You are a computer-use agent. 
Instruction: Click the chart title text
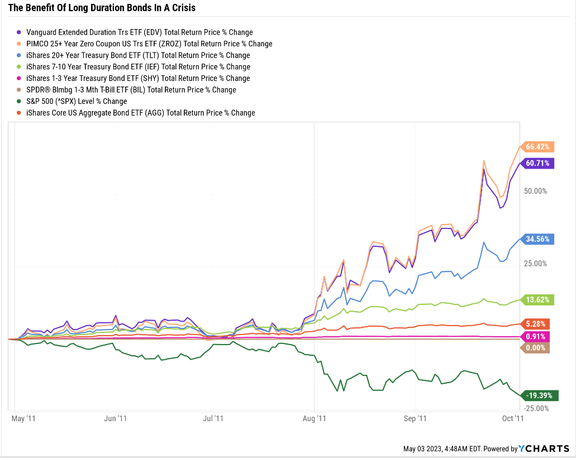pos(102,8)
